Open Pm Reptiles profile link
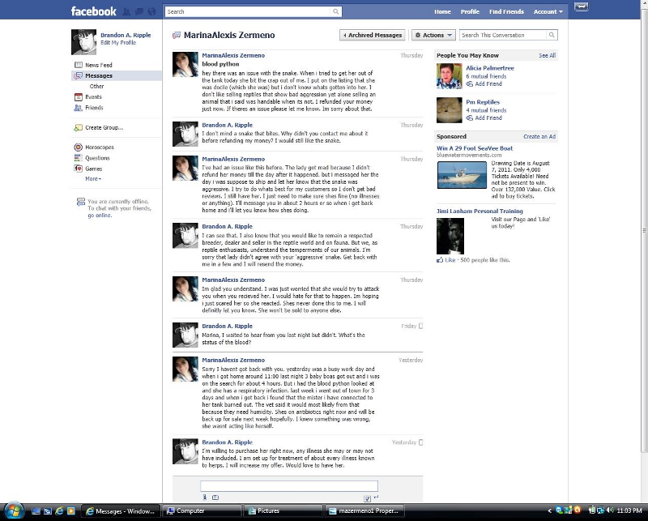 coord(483,102)
